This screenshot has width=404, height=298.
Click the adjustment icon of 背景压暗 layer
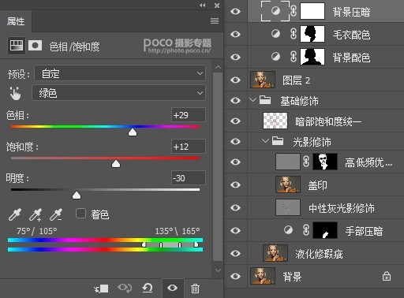pyautogui.click(x=275, y=11)
